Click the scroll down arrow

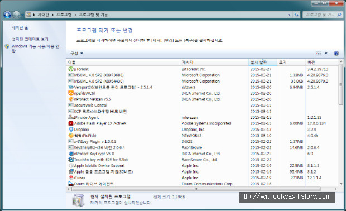(341, 184)
